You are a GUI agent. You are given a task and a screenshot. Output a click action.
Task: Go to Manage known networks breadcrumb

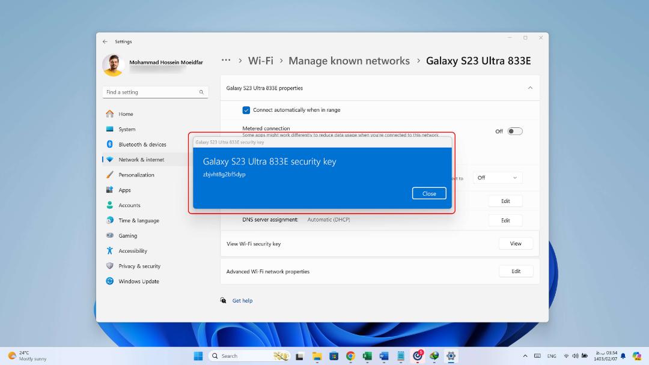[x=349, y=61]
